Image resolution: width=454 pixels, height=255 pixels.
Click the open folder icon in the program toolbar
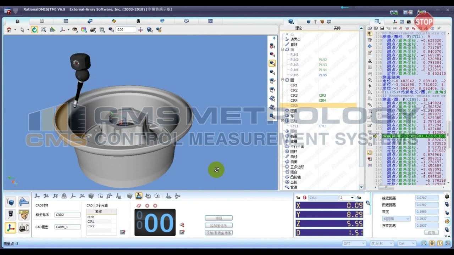pos(370,28)
